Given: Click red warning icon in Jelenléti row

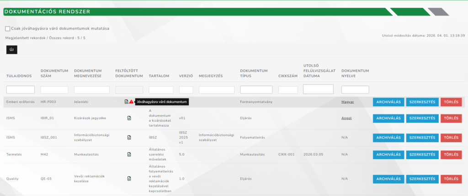Looking at the screenshot, I should (x=132, y=102).
